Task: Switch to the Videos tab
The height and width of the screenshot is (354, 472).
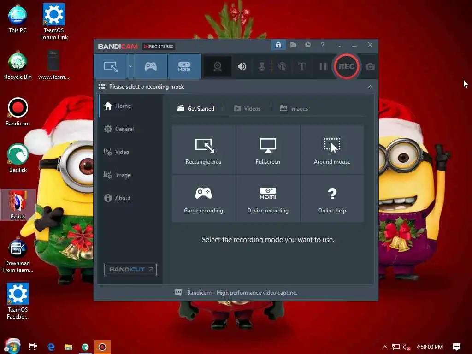Action: coord(248,108)
